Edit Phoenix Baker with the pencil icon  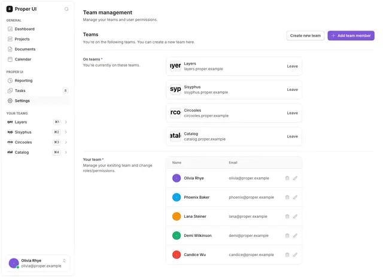coord(295,197)
